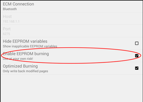Tap the Only write back modified pages description
This screenshot has width=143, height=102.
click(x=26, y=71)
